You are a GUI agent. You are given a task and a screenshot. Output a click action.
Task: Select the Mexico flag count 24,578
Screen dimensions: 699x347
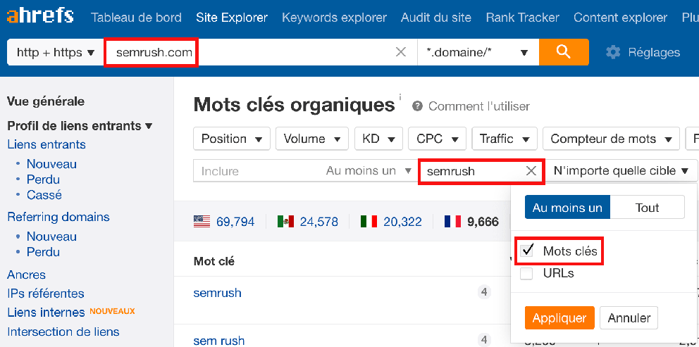pos(308,222)
